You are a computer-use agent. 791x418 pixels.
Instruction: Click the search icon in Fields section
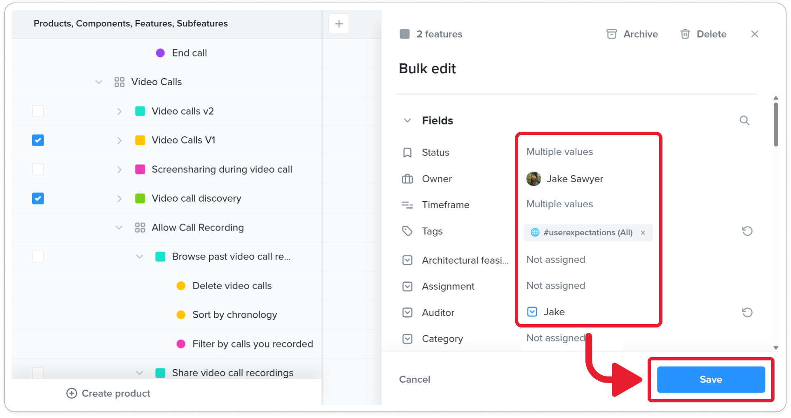(744, 121)
